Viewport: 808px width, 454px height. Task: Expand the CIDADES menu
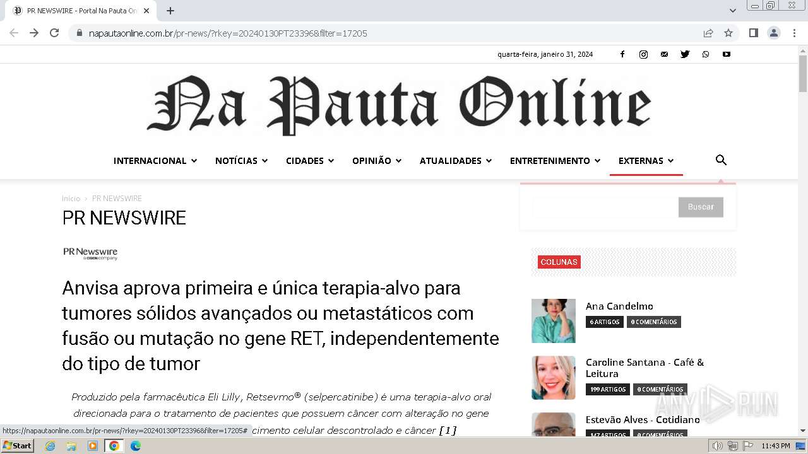pos(310,161)
